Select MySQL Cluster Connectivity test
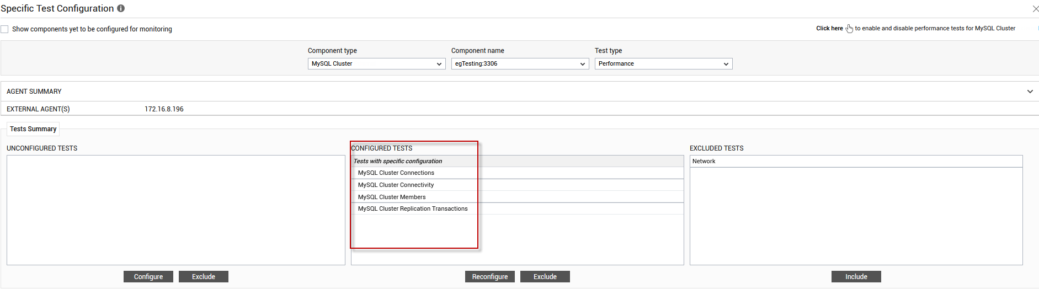This screenshot has width=1039, height=289. point(517,185)
